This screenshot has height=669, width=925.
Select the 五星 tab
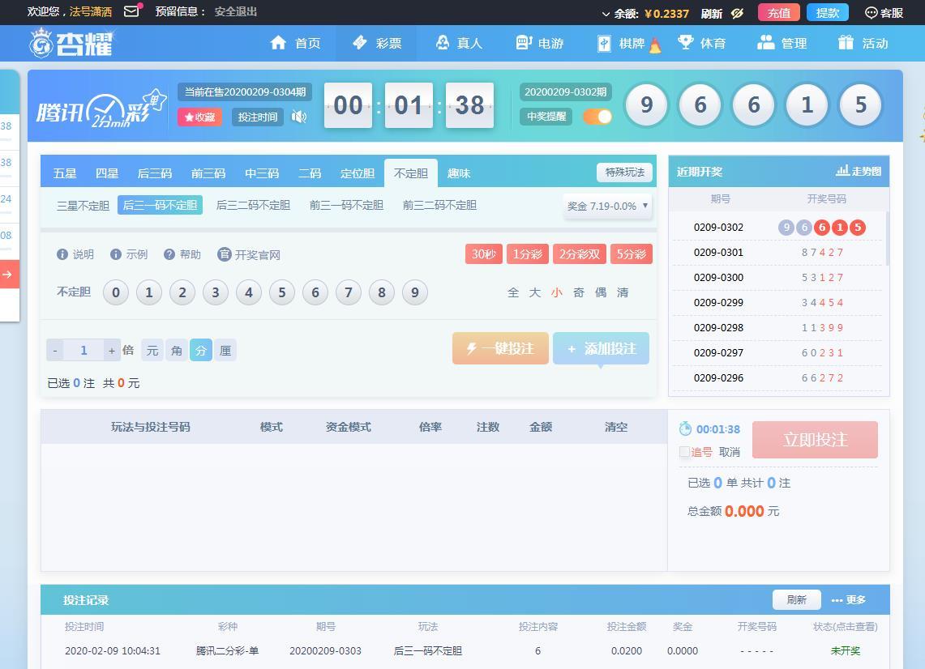tap(64, 173)
